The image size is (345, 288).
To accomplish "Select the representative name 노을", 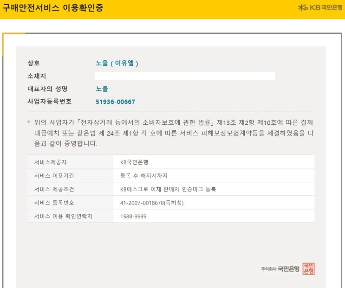I will pos(102,89).
